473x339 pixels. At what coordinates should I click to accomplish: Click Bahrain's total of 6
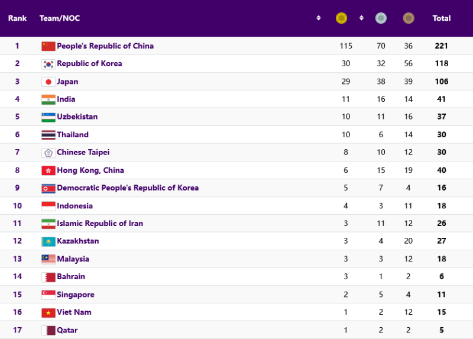(441, 276)
